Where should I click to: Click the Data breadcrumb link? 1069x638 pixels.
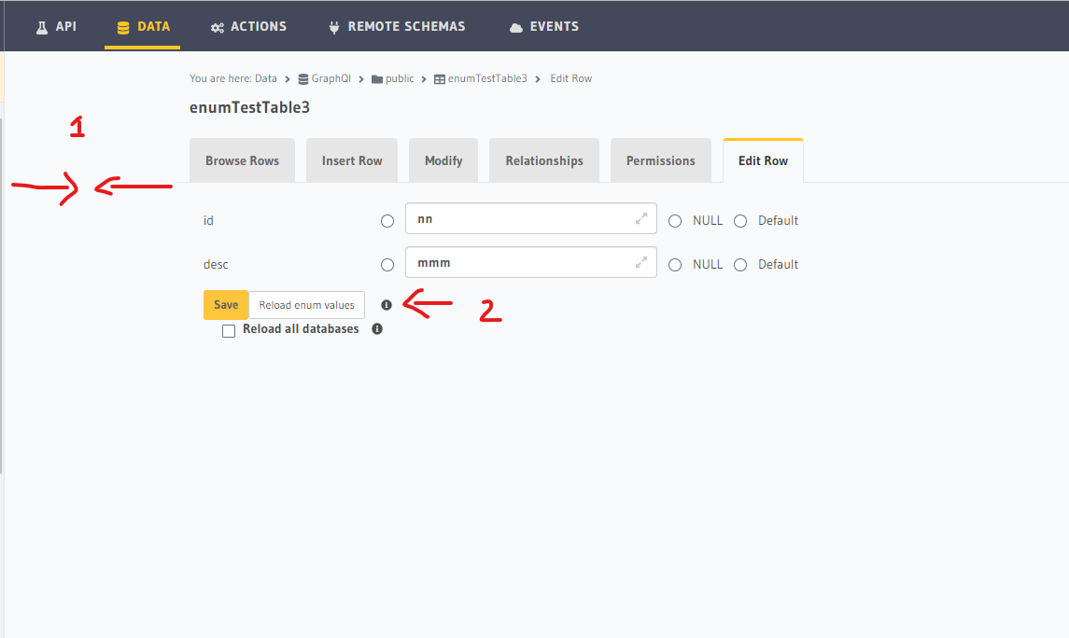tap(266, 78)
